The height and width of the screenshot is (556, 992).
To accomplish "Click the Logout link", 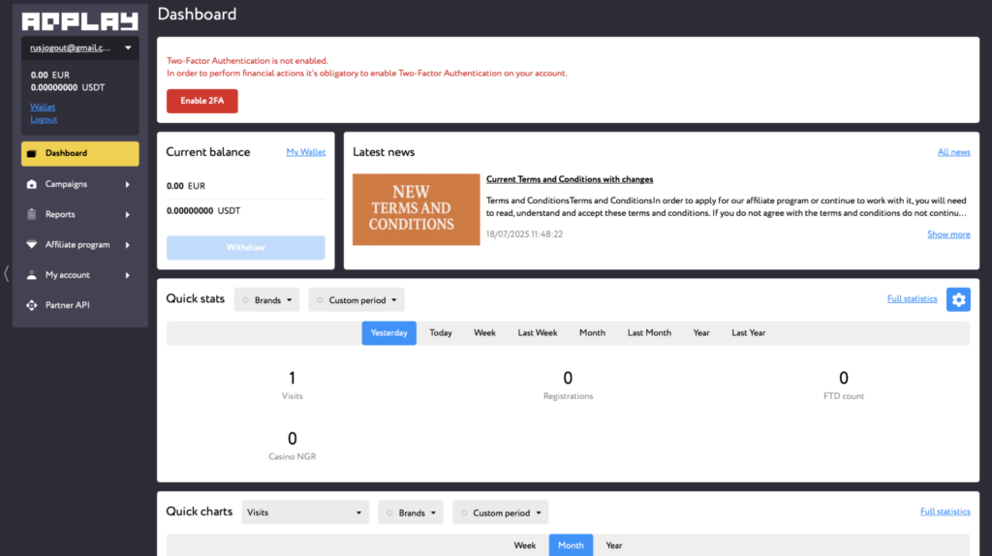I will click(44, 119).
